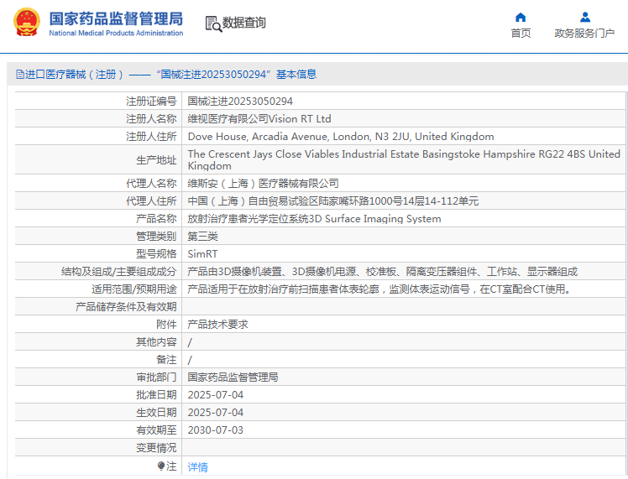Image resolution: width=628 pixels, height=479 pixels.
Task: Open the 政务服务门户 navigation item
Action: [x=584, y=34]
